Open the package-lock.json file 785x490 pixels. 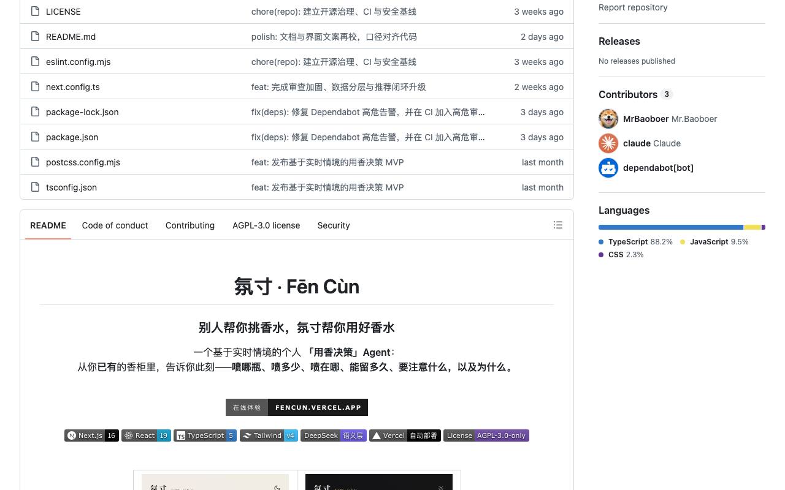[82, 112]
